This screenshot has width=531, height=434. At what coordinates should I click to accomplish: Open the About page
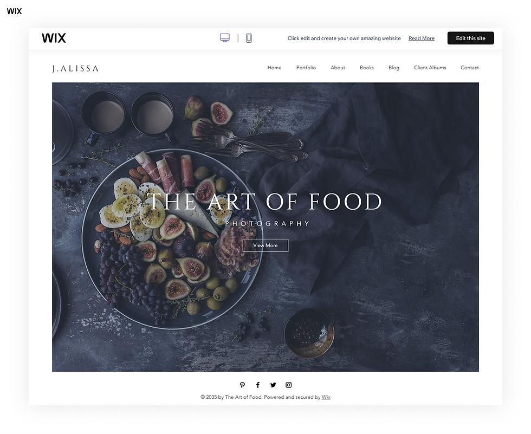coord(338,68)
